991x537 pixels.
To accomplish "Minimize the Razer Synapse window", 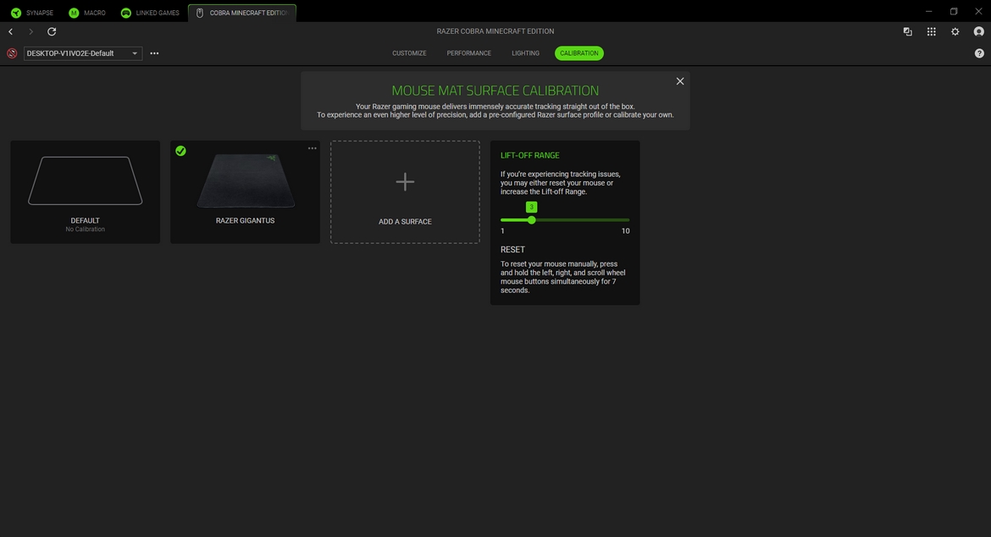I will (x=928, y=11).
